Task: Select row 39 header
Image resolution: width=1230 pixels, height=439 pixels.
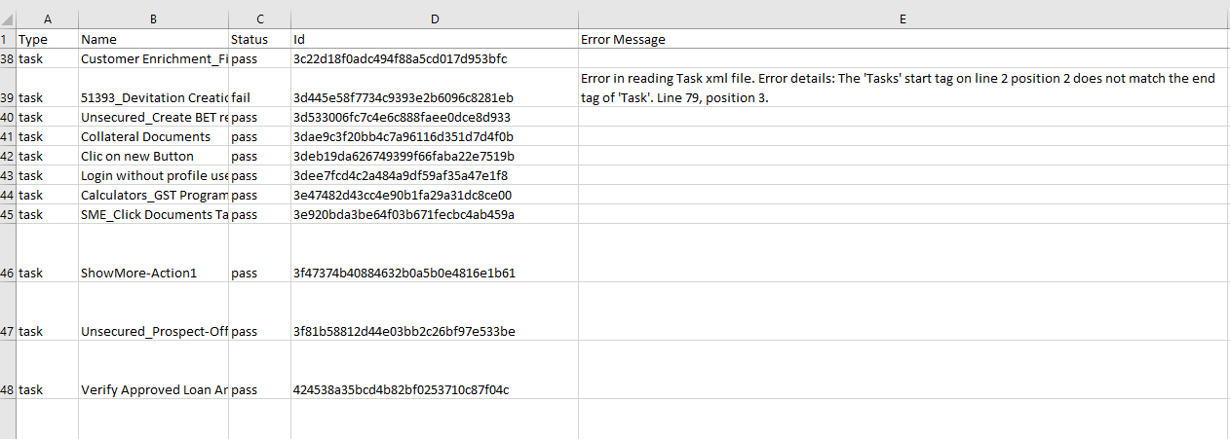Action: pos(8,97)
